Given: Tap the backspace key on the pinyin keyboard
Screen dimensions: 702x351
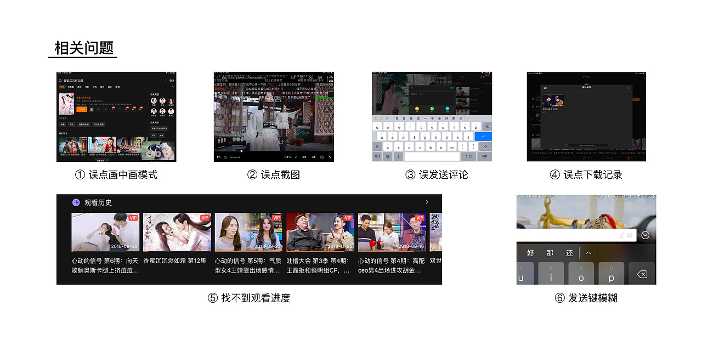Looking at the screenshot, I should point(641,274).
